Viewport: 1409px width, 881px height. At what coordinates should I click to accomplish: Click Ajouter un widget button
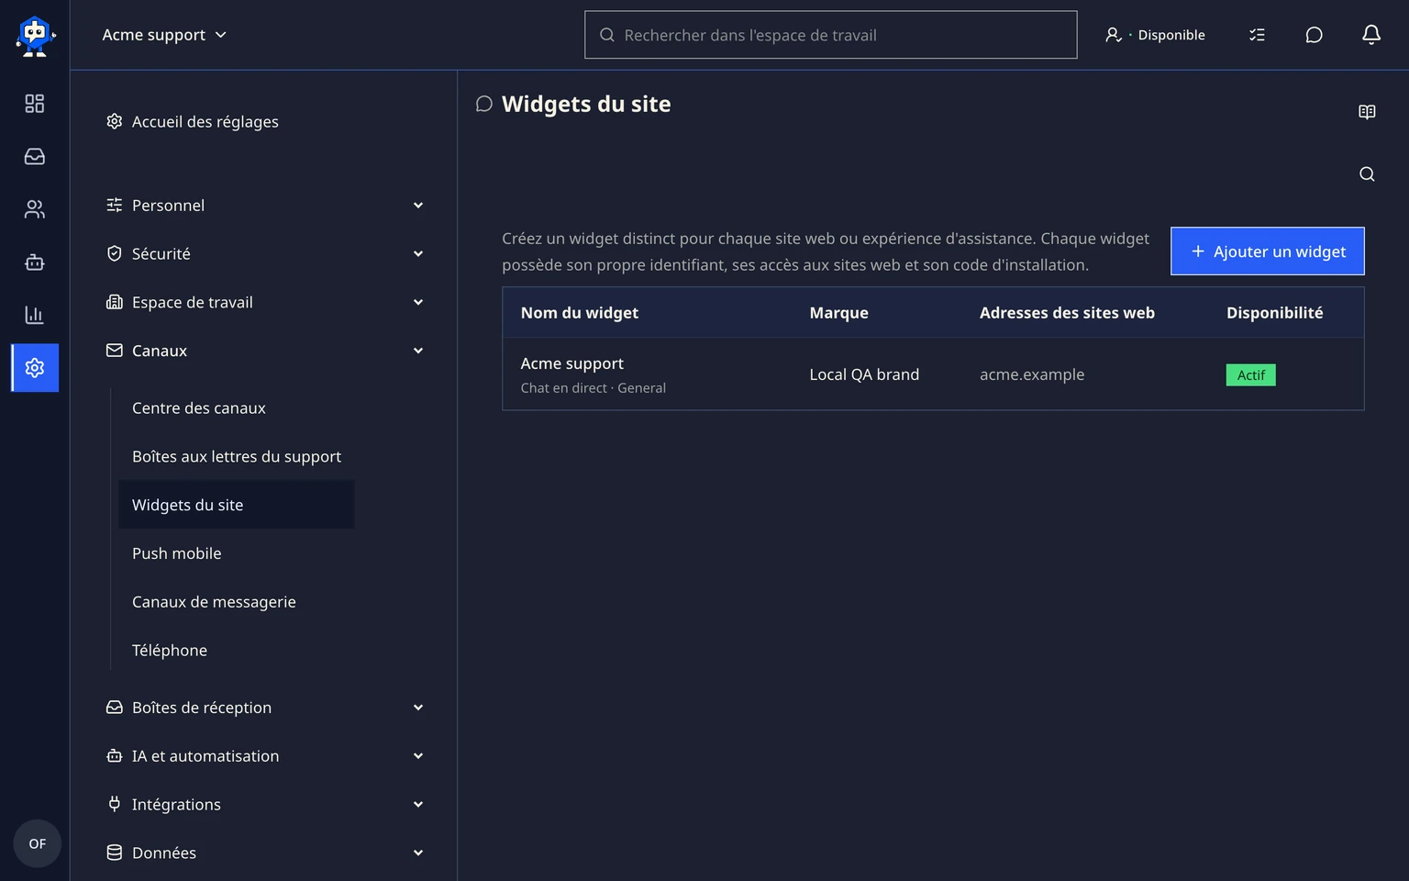click(x=1268, y=251)
